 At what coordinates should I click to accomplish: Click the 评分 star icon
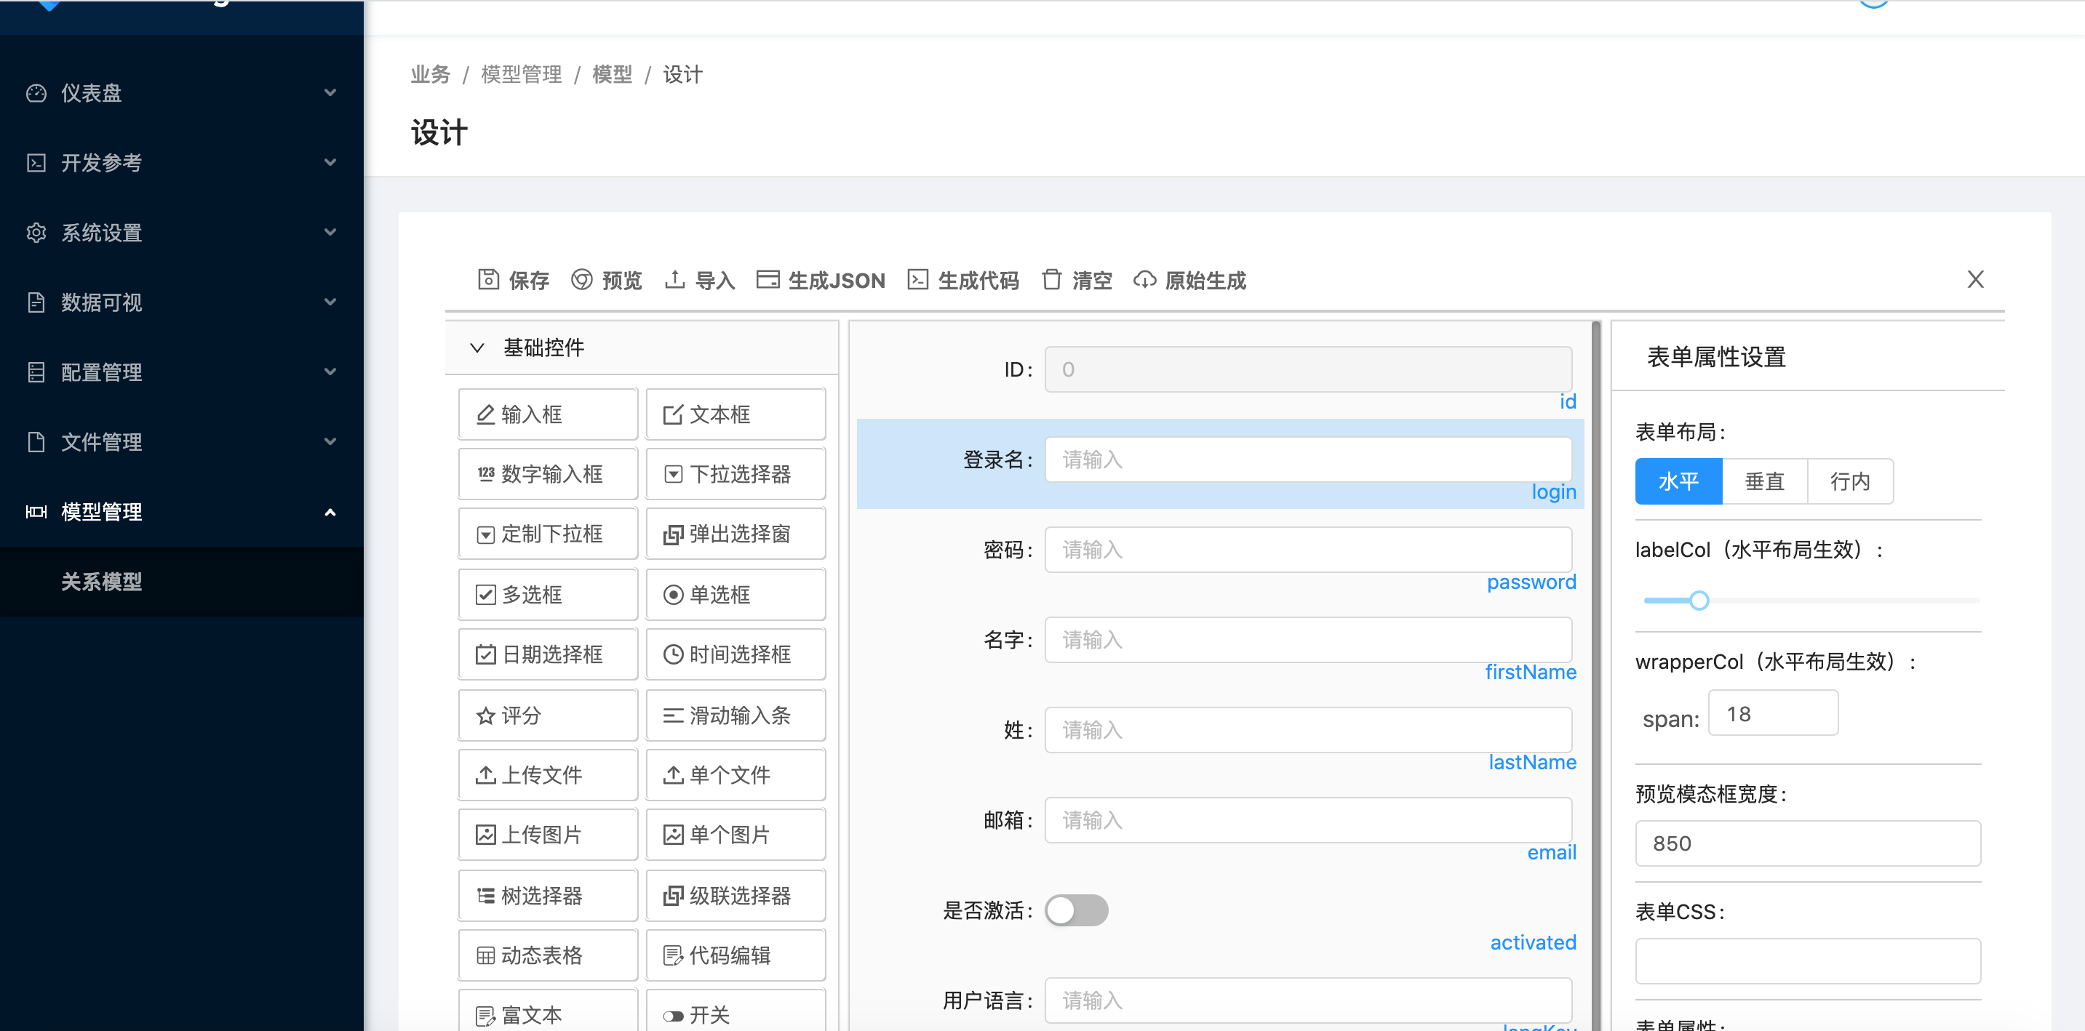[x=485, y=715]
